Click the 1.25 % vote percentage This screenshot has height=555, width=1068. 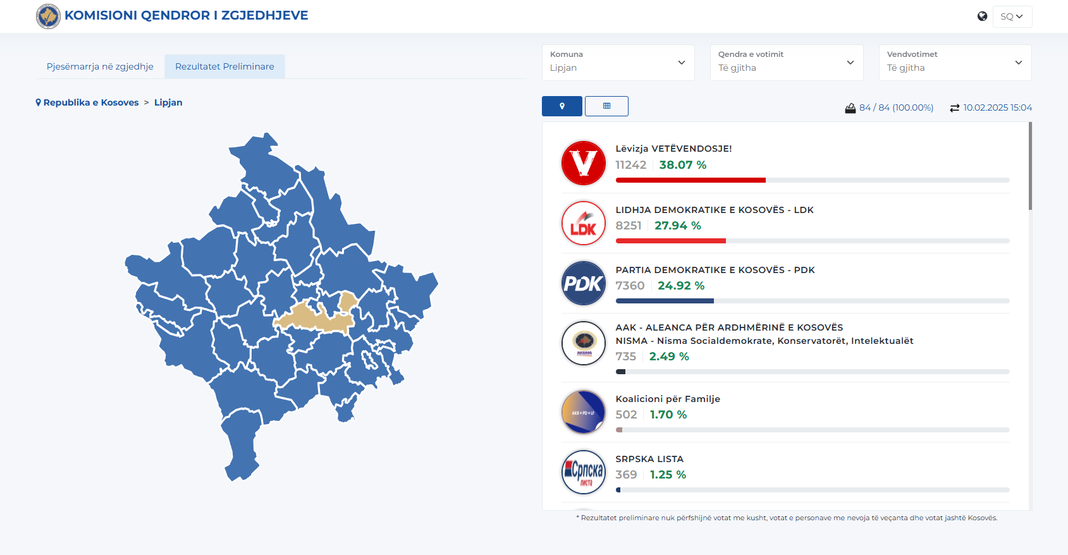coord(668,475)
